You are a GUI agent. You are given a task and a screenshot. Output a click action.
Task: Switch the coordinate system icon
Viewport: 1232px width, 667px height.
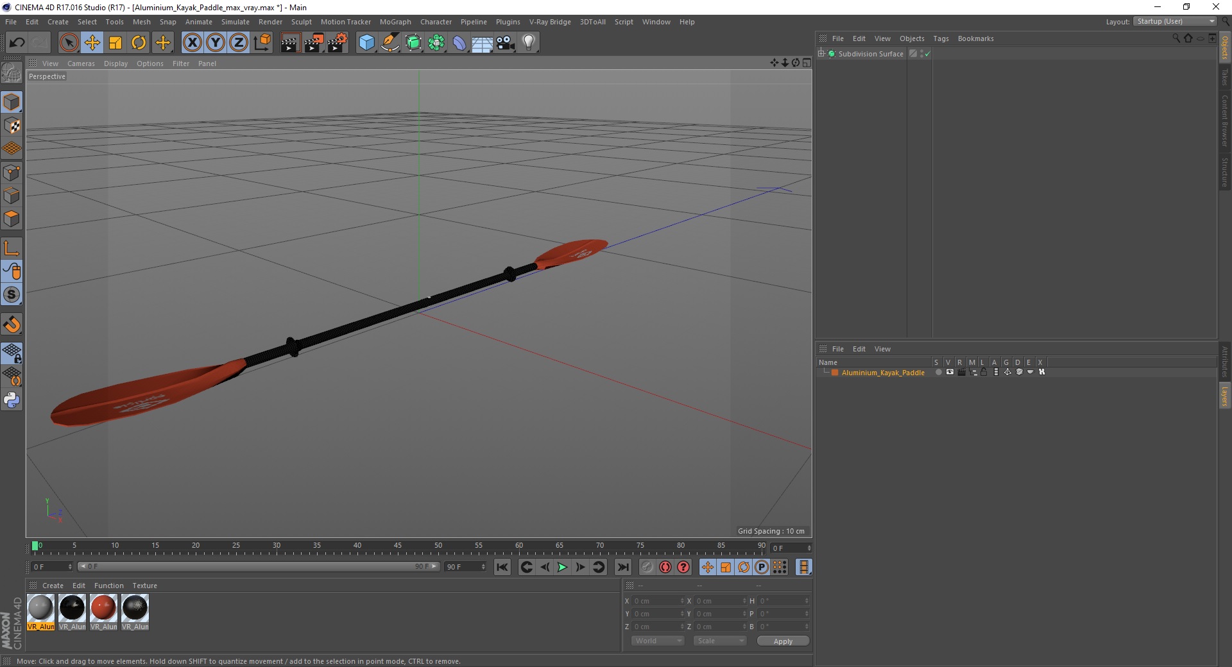[262, 43]
